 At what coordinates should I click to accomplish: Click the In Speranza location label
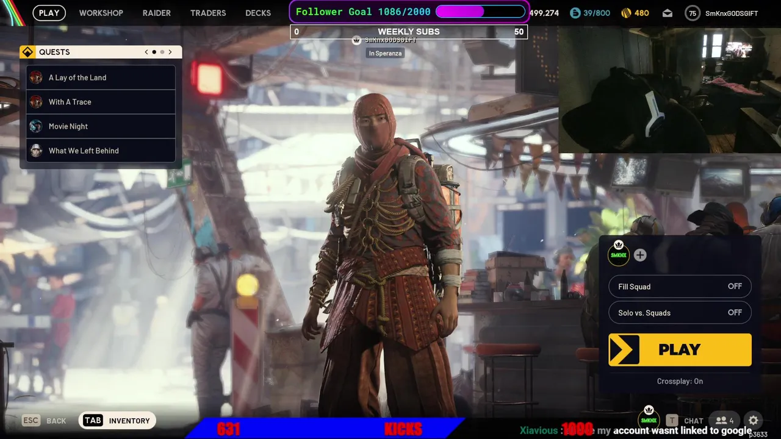pos(385,53)
